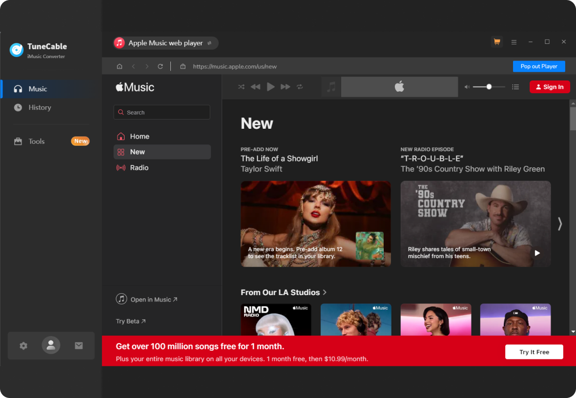Mute audio with the speaker icon

pos(467,86)
